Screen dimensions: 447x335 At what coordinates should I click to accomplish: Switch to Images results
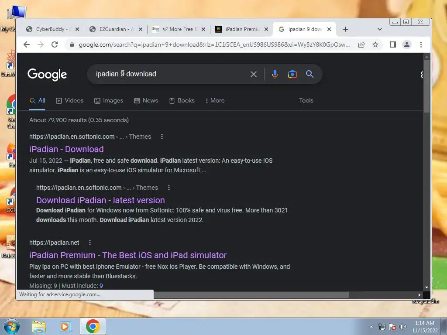click(109, 101)
